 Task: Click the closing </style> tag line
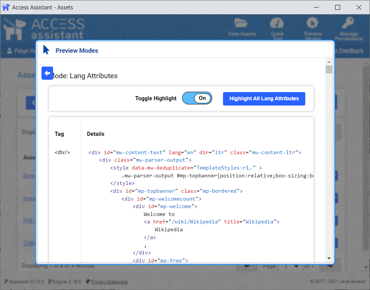click(122, 183)
